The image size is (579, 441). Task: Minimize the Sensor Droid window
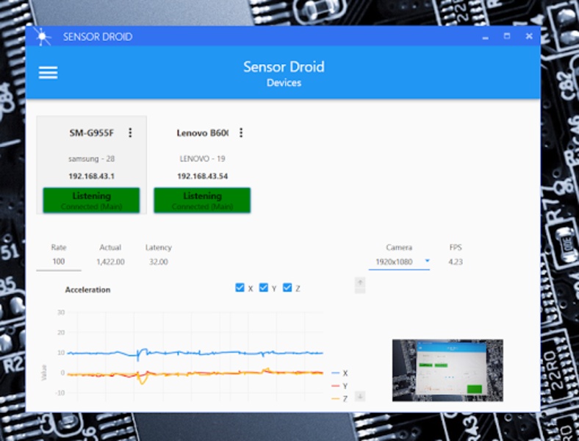(486, 37)
